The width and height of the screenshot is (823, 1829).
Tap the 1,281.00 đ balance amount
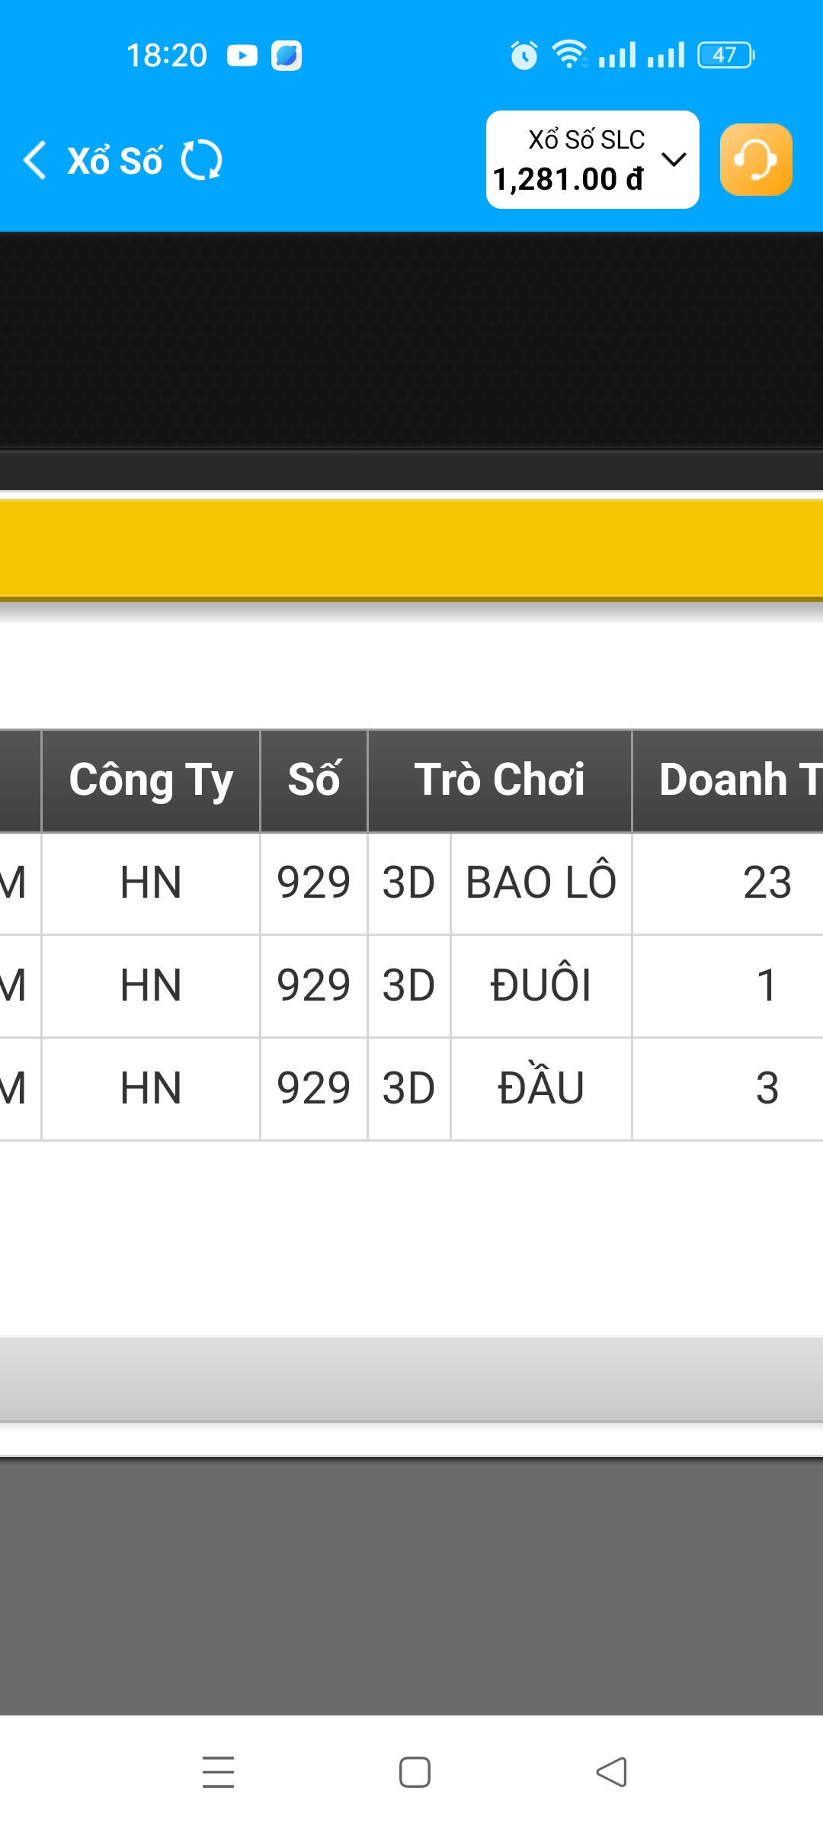tap(568, 180)
